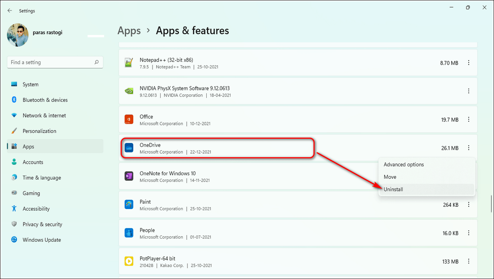Viewport: 494px width, 279px height.
Task: Click the OneNote for Windows 10 icon
Action: (129, 176)
